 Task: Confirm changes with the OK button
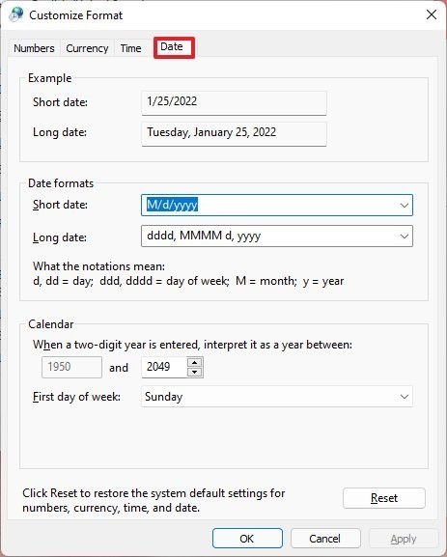click(x=247, y=539)
